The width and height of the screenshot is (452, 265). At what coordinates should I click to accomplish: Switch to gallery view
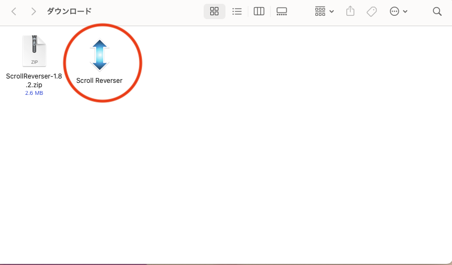click(282, 11)
